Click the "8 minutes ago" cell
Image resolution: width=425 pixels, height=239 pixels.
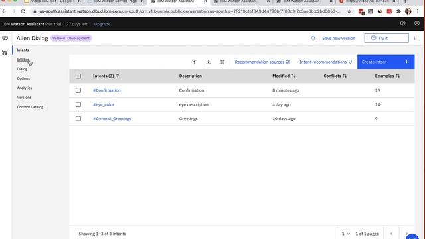tap(286, 90)
